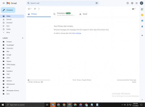The height and width of the screenshot is (107, 145).
Task: Open the Office Supply label
Action: point(12,64)
